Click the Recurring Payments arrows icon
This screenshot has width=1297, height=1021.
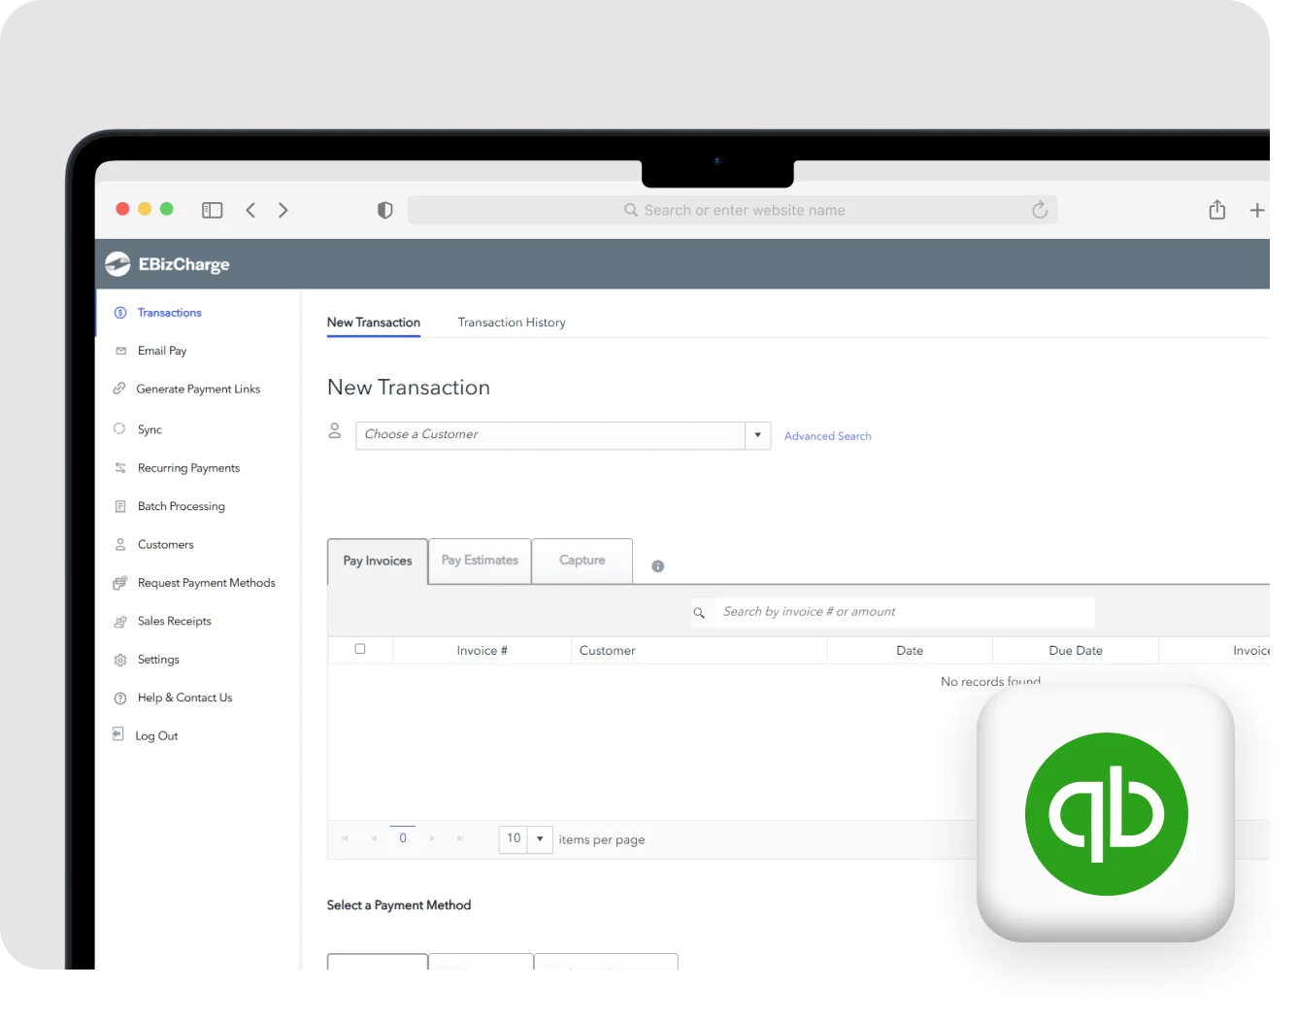coord(120,468)
